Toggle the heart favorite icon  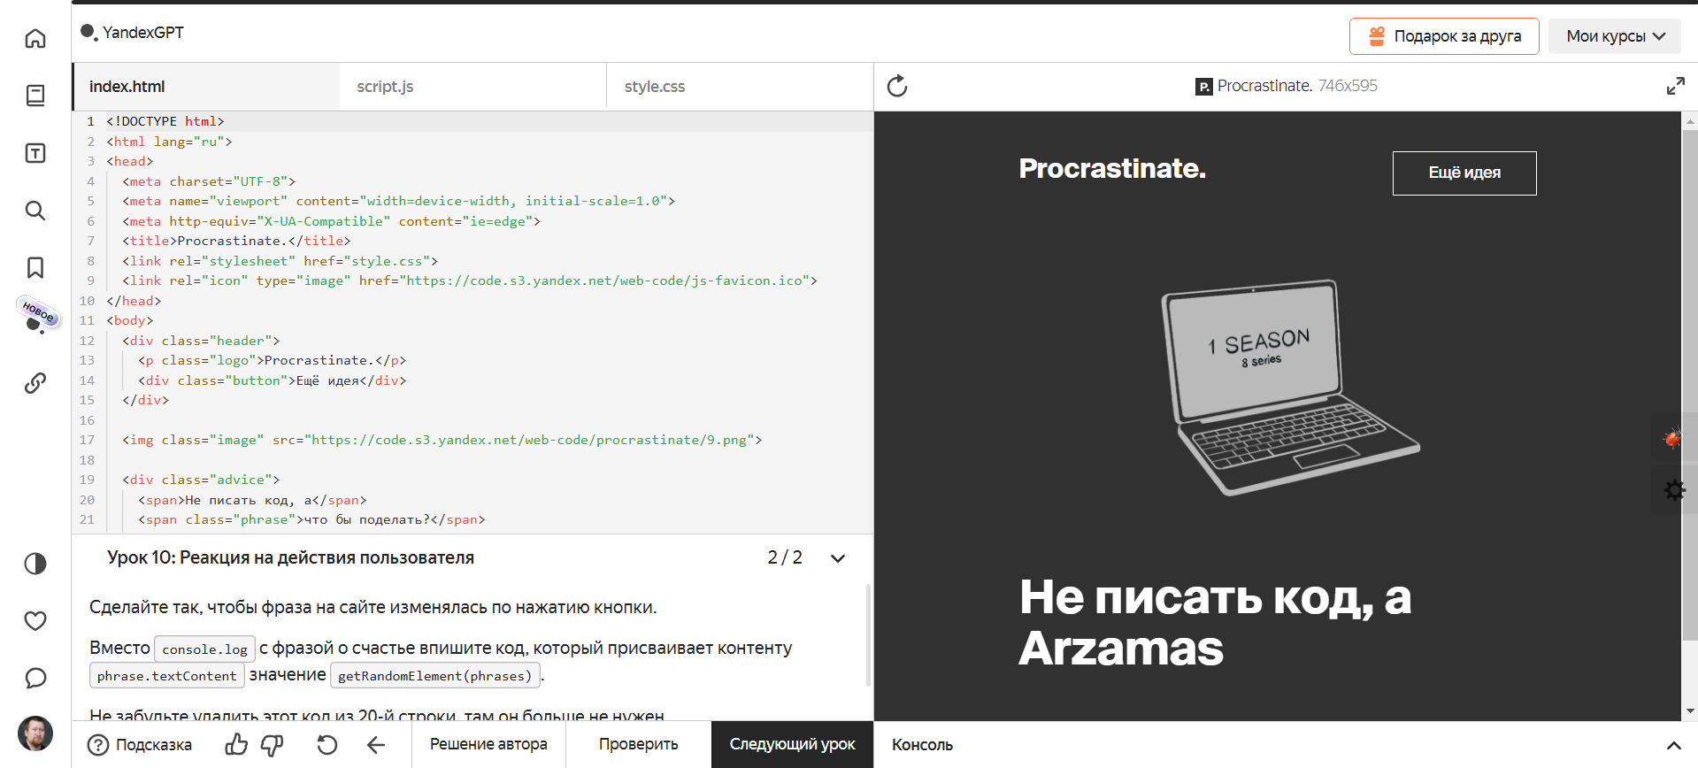tap(35, 621)
